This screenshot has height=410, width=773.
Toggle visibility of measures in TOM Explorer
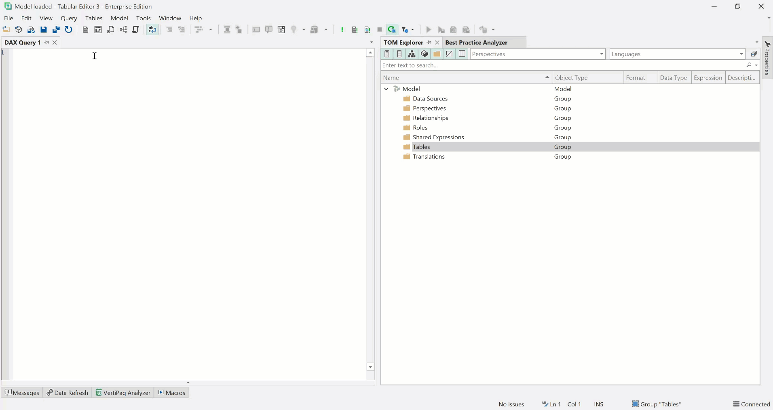pyautogui.click(x=387, y=54)
